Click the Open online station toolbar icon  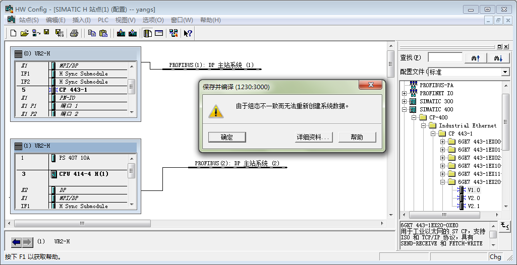tap(36, 33)
